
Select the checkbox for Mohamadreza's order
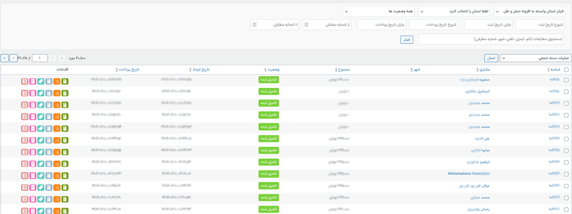tap(566, 174)
